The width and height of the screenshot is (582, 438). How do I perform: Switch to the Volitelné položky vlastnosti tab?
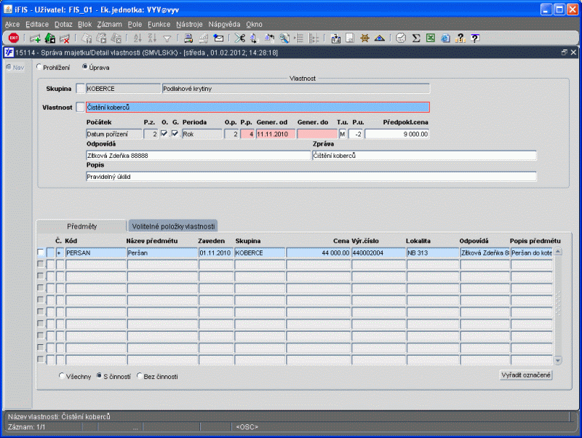click(x=173, y=226)
